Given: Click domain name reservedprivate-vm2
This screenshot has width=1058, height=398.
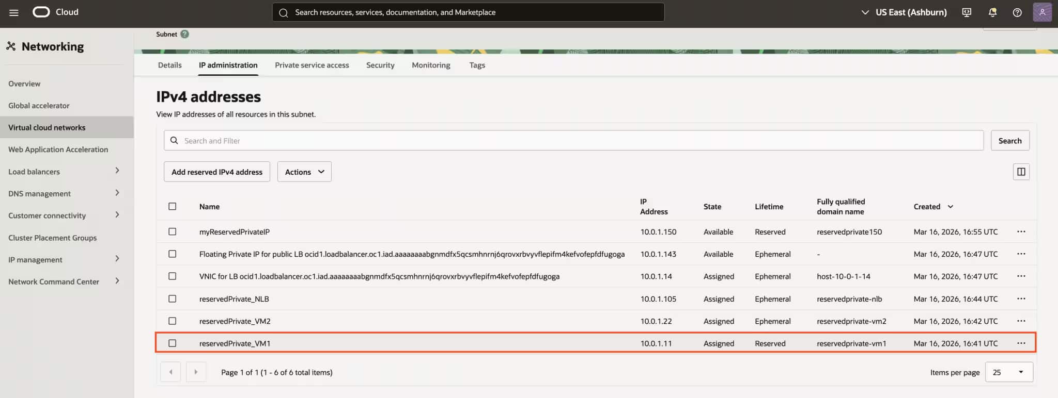Looking at the screenshot, I should [x=851, y=321].
